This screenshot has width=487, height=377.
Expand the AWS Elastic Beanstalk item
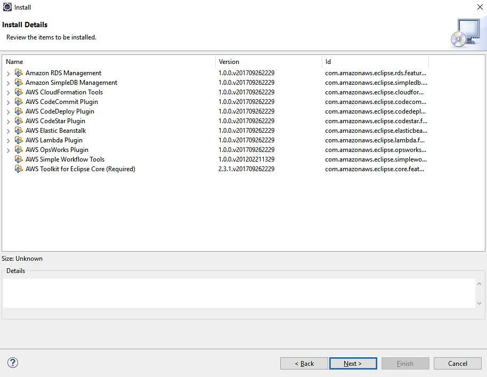[x=9, y=131]
